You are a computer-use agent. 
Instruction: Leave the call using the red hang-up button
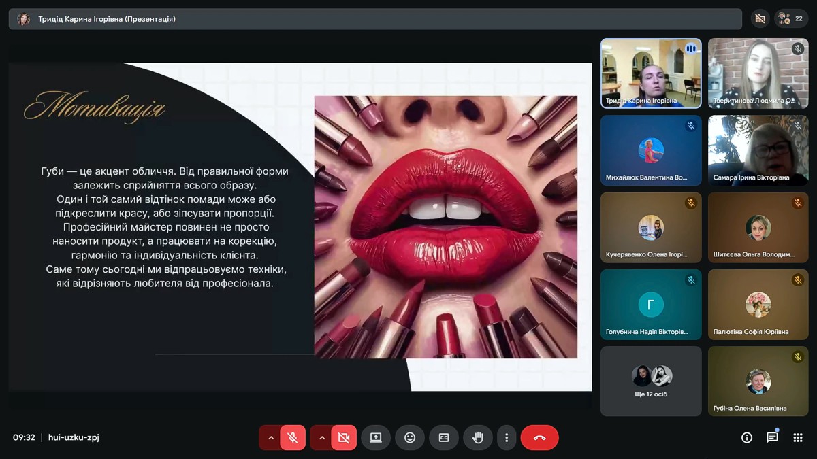(539, 438)
